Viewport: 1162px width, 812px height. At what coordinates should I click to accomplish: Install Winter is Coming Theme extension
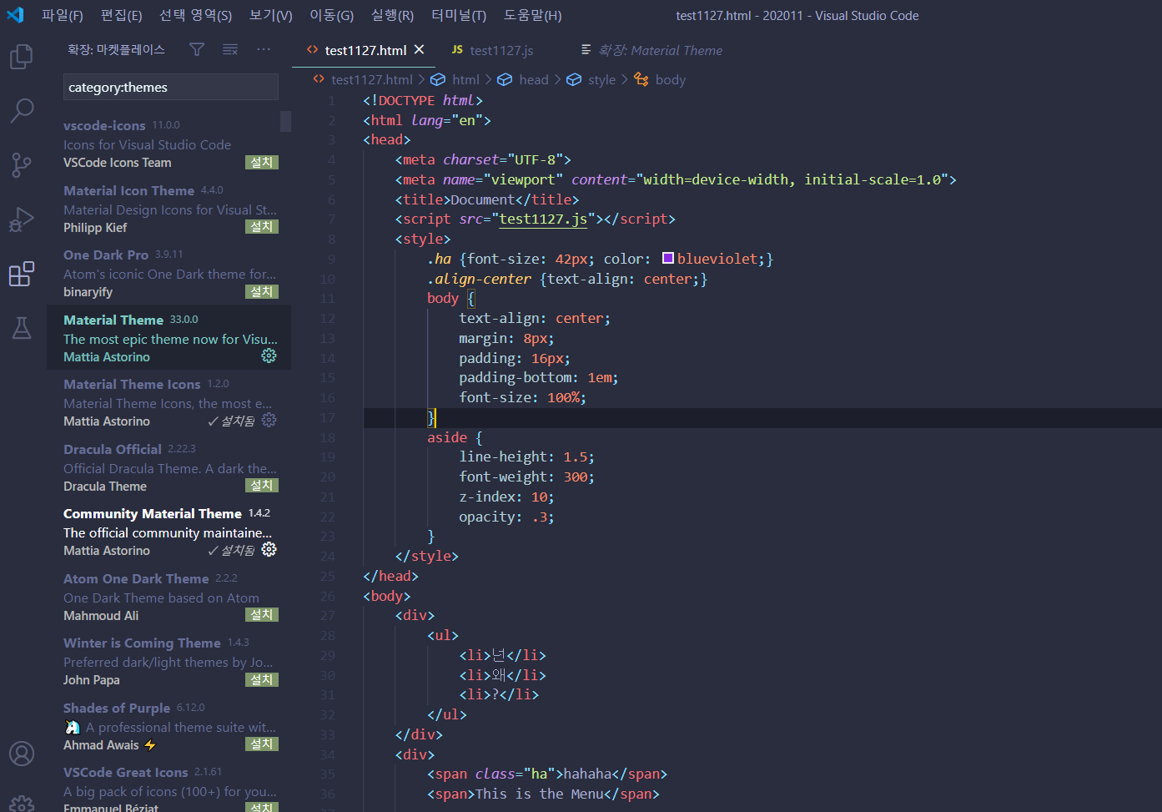click(x=262, y=679)
